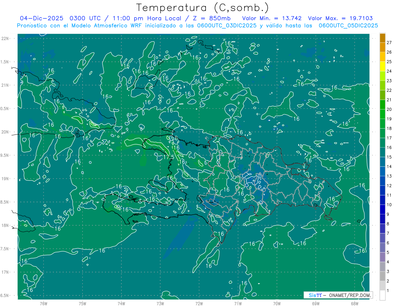The width and height of the screenshot is (398, 308).
Task: Click the "0300 UTC" time label
Action: pos(86,18)
